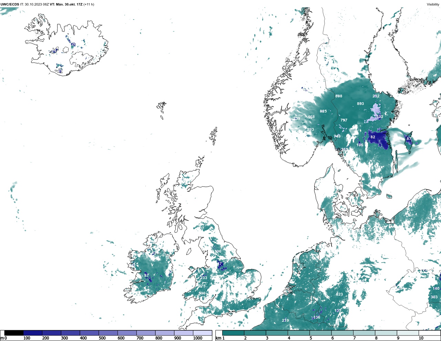The width and height of the screenshot is (441, 341).
Task: Click the '825' visibility value on the map
Action: [323, 111]
